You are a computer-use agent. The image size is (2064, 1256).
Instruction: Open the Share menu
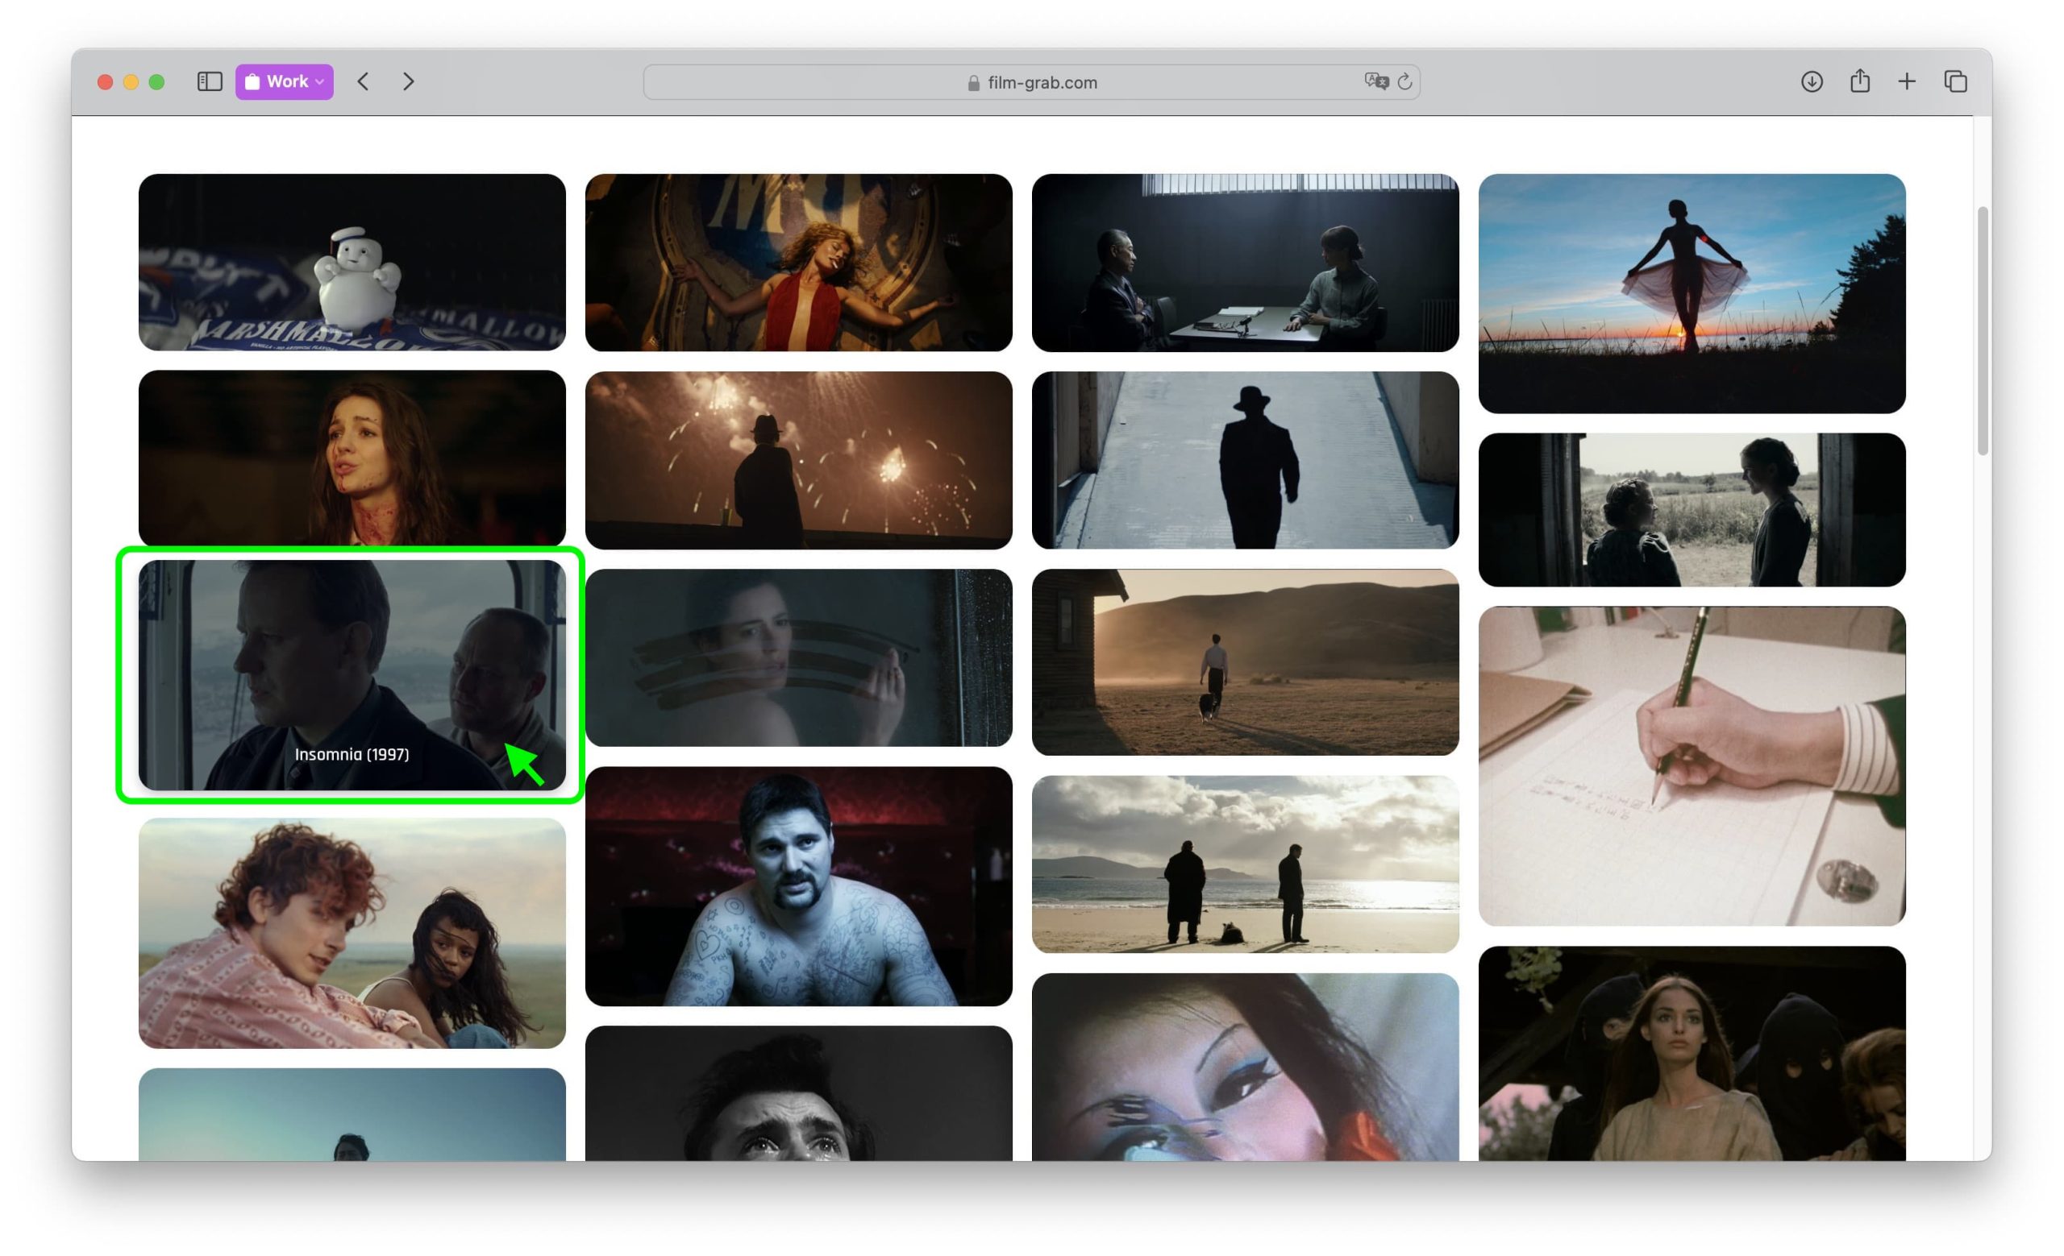click(x=1859, y=81)
